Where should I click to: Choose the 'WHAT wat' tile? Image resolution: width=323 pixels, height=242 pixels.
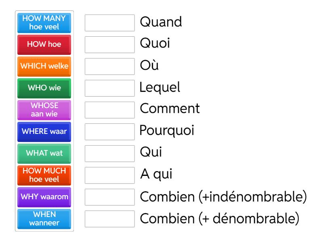(x=44, y=153)
